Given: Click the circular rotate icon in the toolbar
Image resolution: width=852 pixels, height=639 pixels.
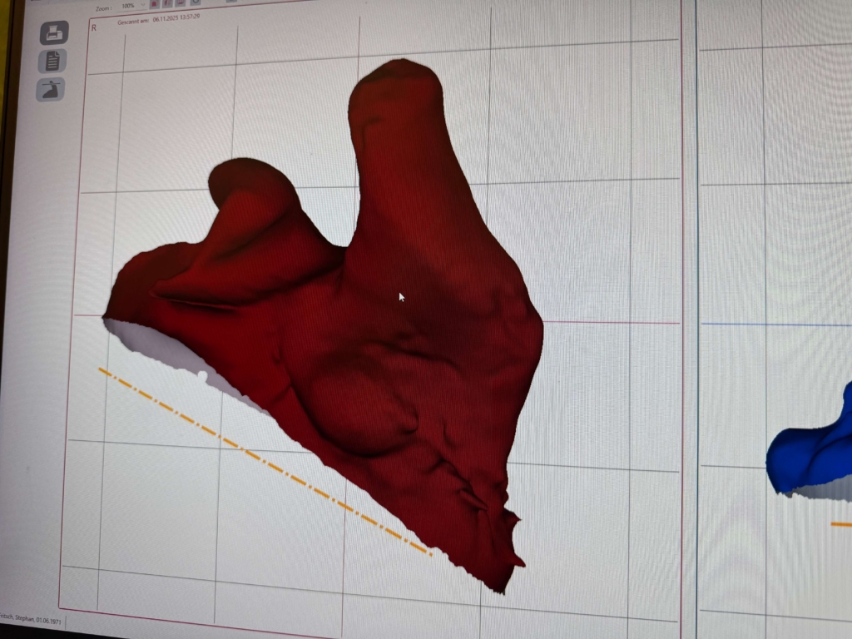Looking at the screenshot, I should 197,3.
